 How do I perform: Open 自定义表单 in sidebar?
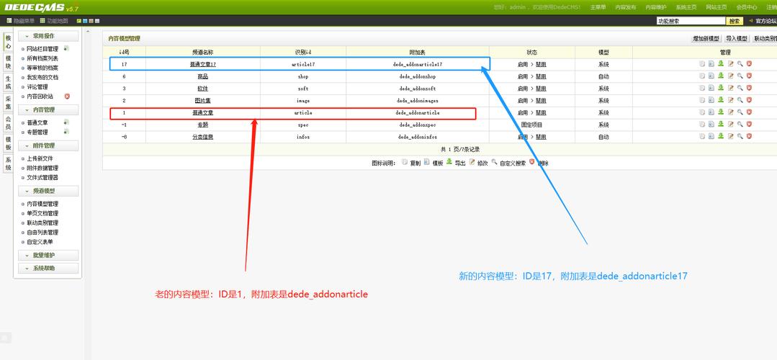point(40,242)
